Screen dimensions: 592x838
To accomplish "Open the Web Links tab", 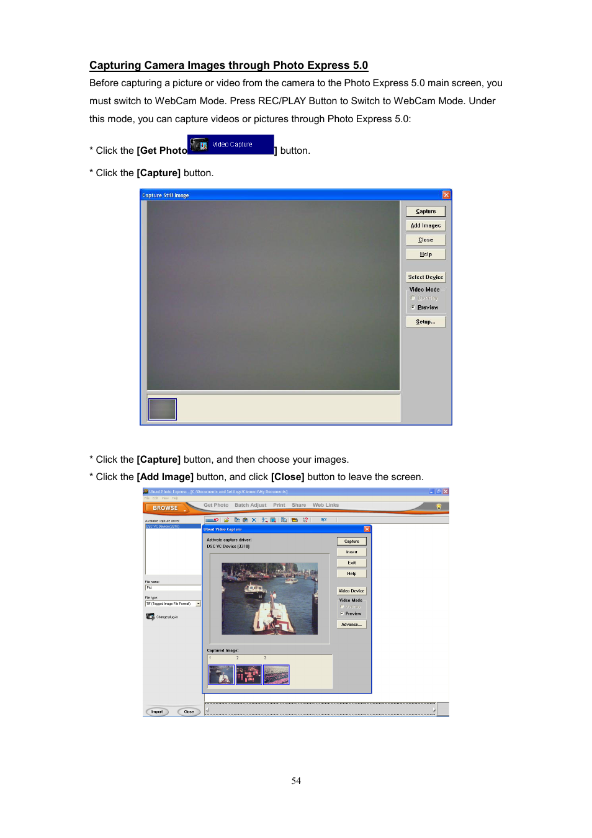I will [326, 505].
